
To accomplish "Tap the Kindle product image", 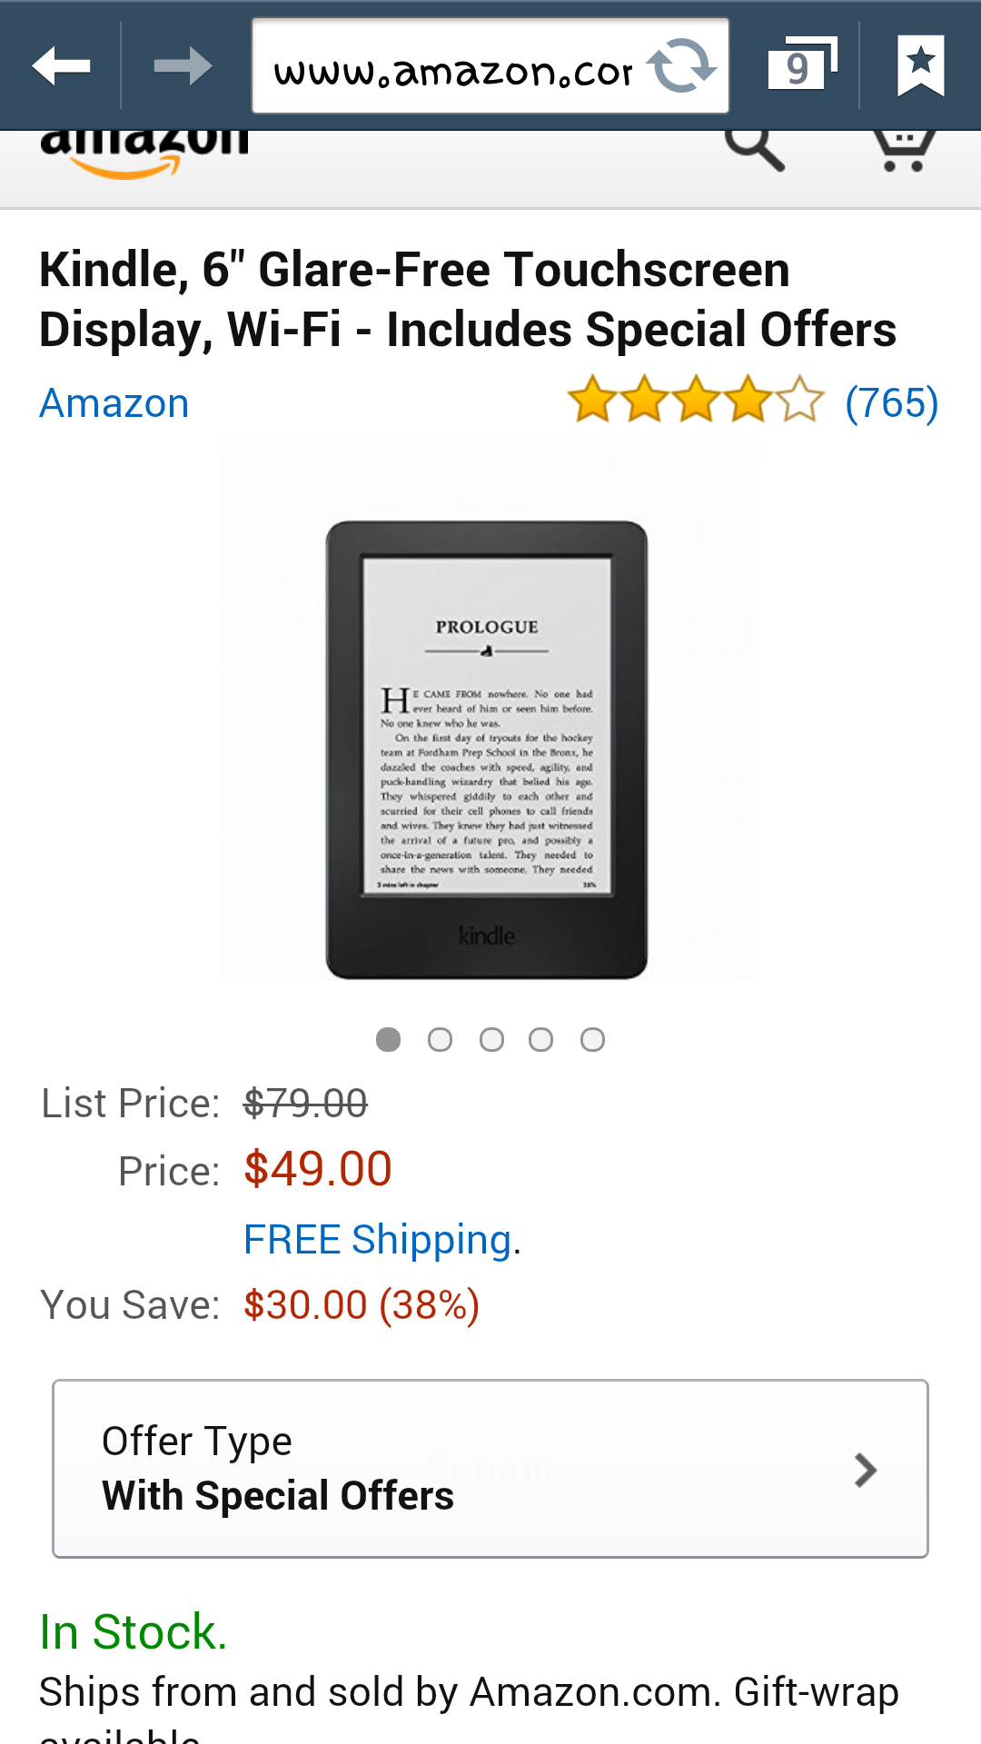I will [x=487, y=750].
